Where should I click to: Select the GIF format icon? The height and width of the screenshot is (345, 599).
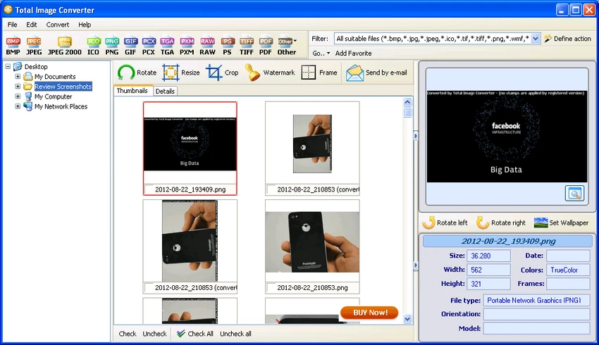(x=130, y=46)
